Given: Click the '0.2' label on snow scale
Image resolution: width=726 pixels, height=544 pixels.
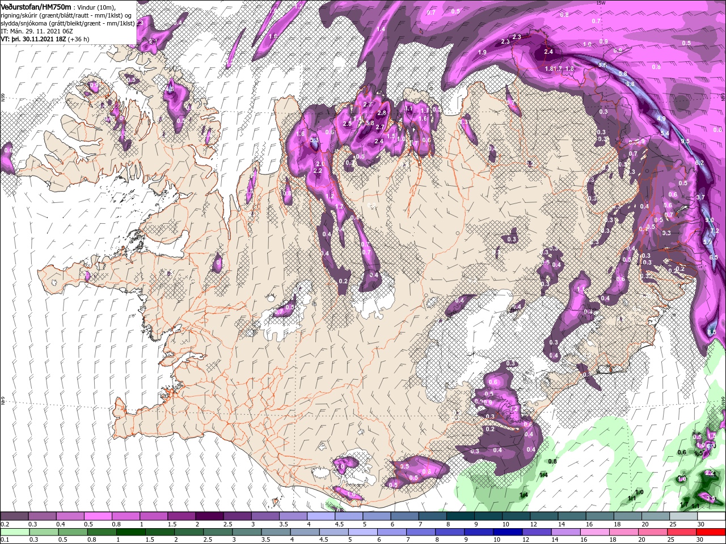Looking at the screenshot, I should coord(5,524).
